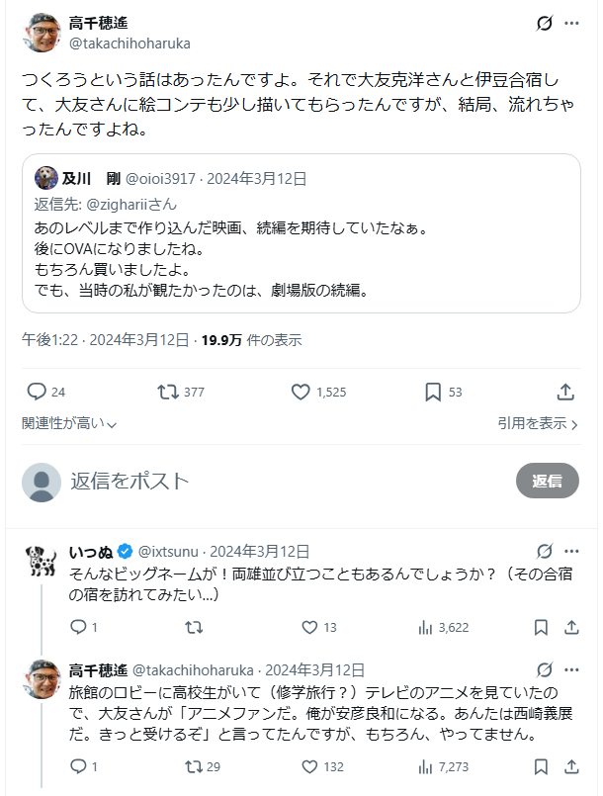Bookmark the いつぬ reply
The width and height of the screenshot is (603, 796).
coord(542,627)
